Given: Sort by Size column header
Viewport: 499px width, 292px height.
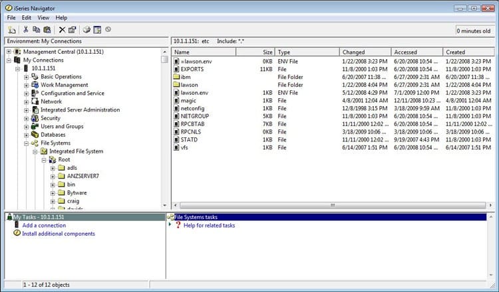Looking at the screenshot, I should (x=255, y=52).
